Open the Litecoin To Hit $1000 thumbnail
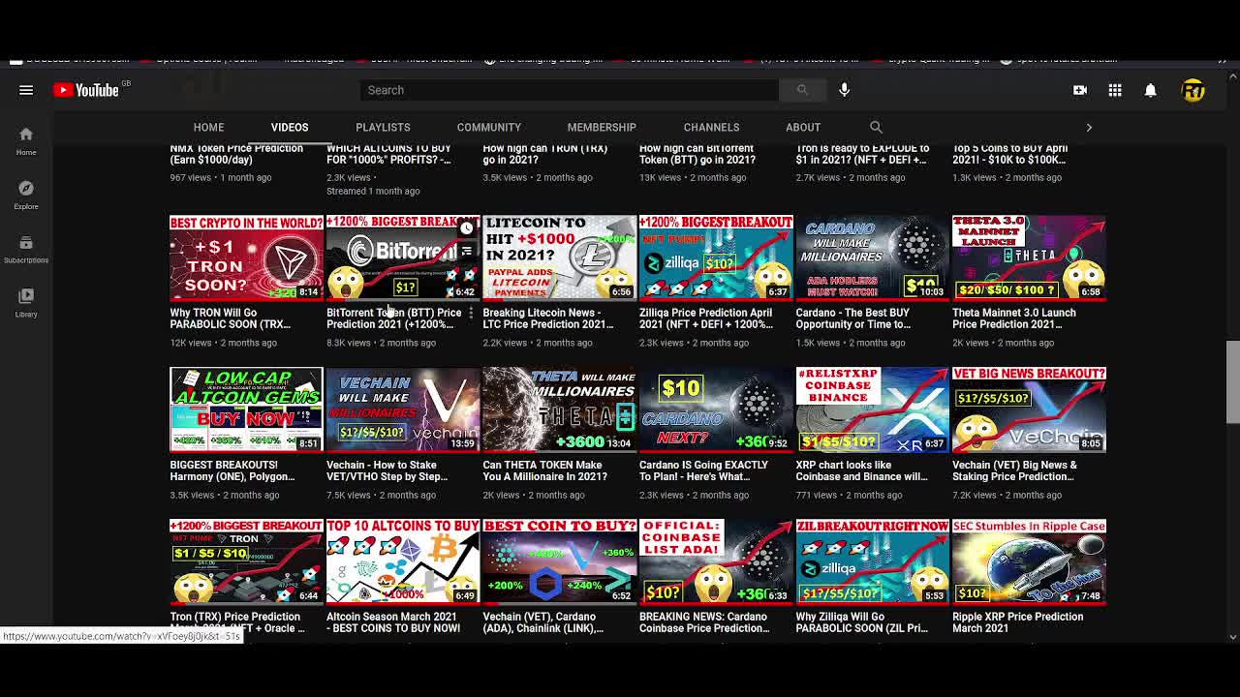The height and width of the screenshot is (697, 1240). (559, 258)
